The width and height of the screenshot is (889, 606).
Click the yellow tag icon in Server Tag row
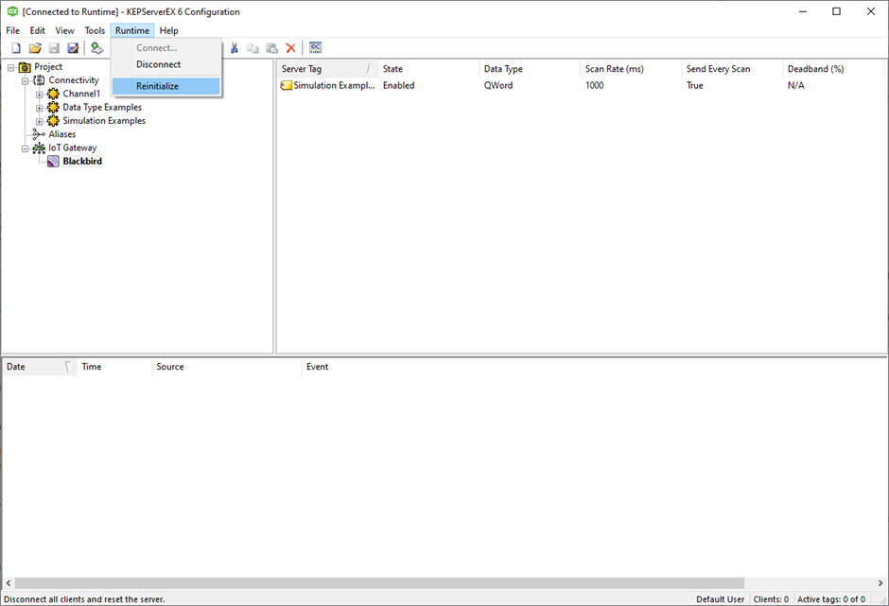click(x=287, y=86)
